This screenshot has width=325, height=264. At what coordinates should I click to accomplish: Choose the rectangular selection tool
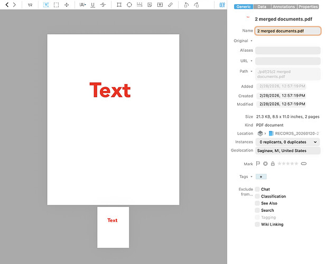(x=56, y=5)
